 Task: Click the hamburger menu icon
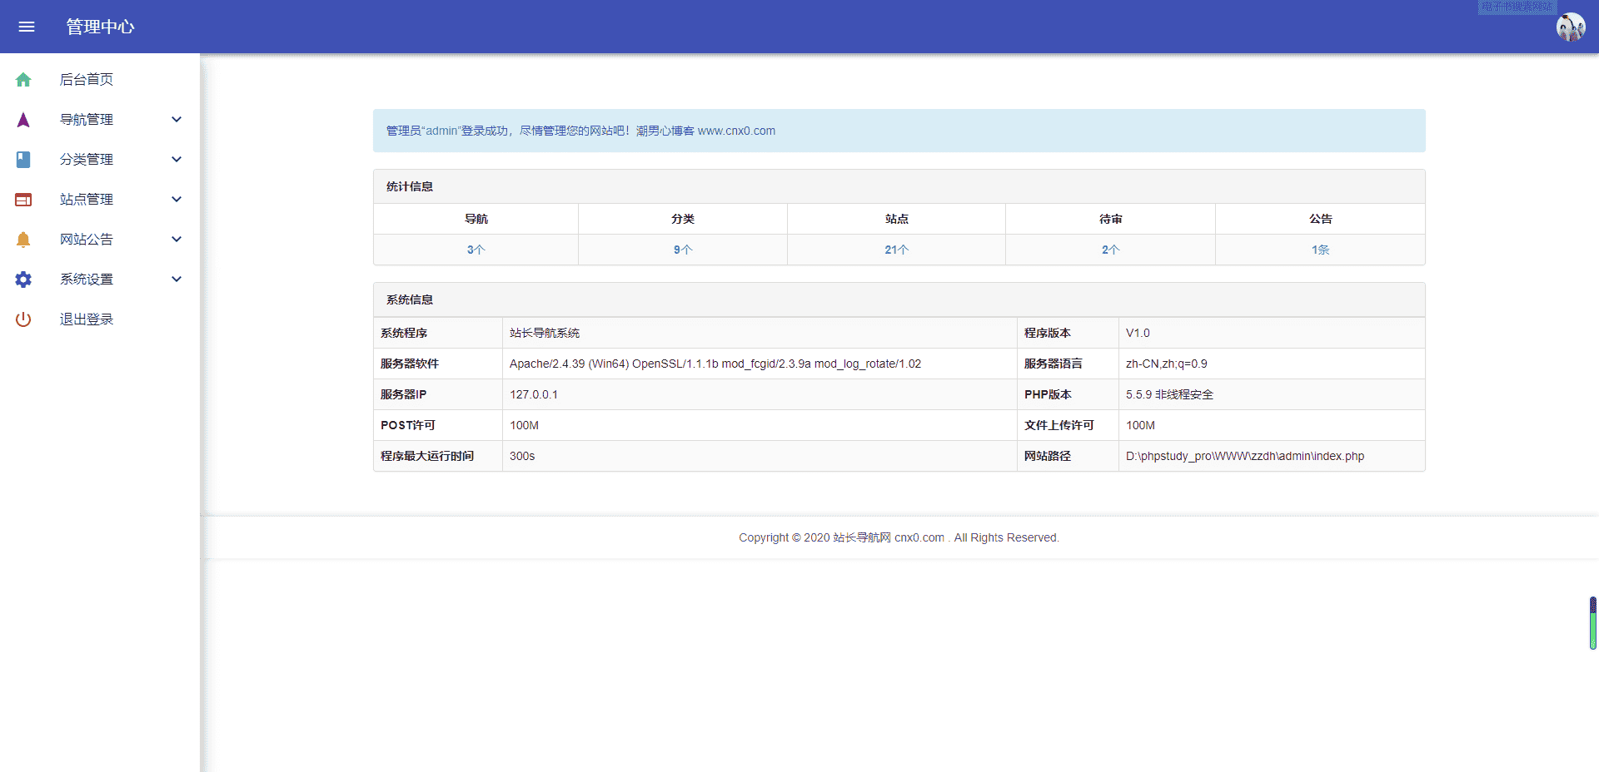coord(27,27)
